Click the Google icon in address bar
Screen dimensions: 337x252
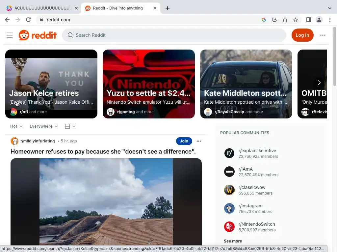pyautogui.click(x=264, y=20)
